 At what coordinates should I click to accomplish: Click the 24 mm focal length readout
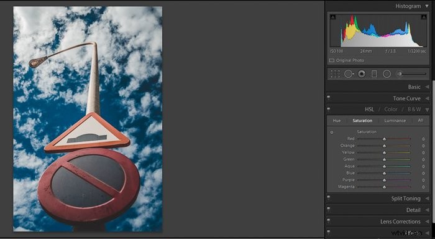coord(366,52)
